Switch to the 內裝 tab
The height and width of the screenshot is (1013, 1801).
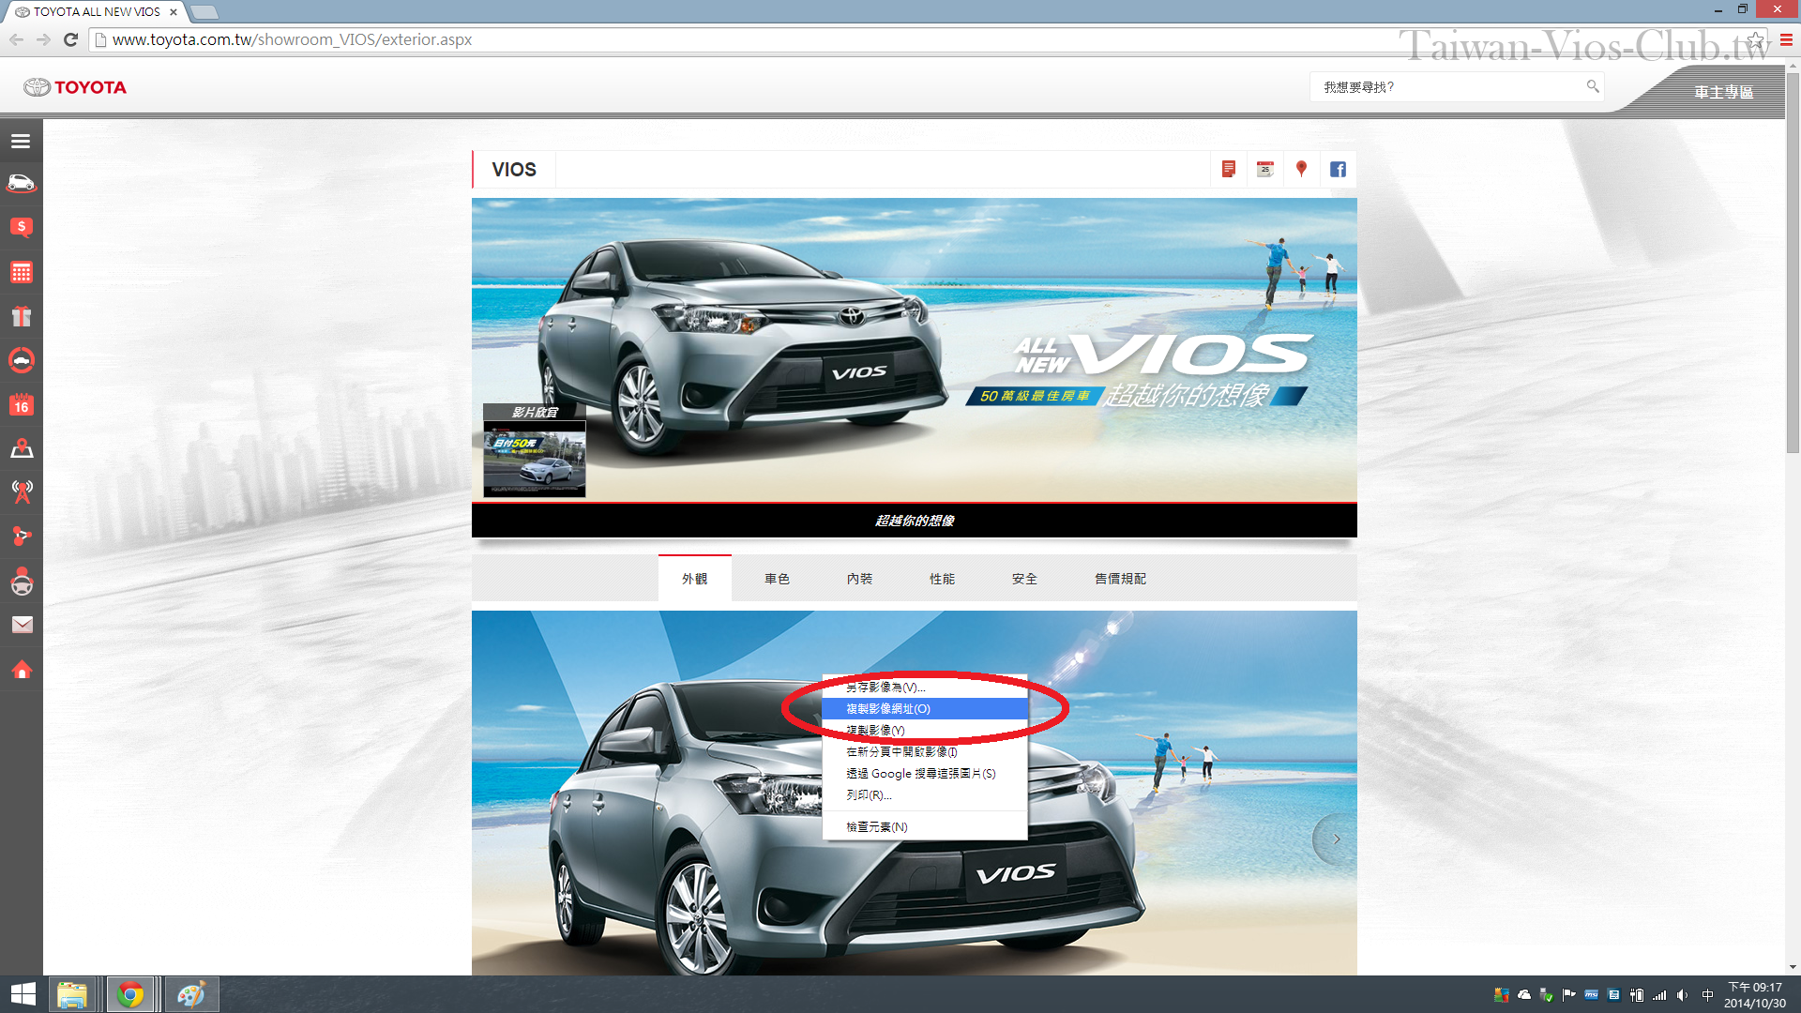[859, 579]
